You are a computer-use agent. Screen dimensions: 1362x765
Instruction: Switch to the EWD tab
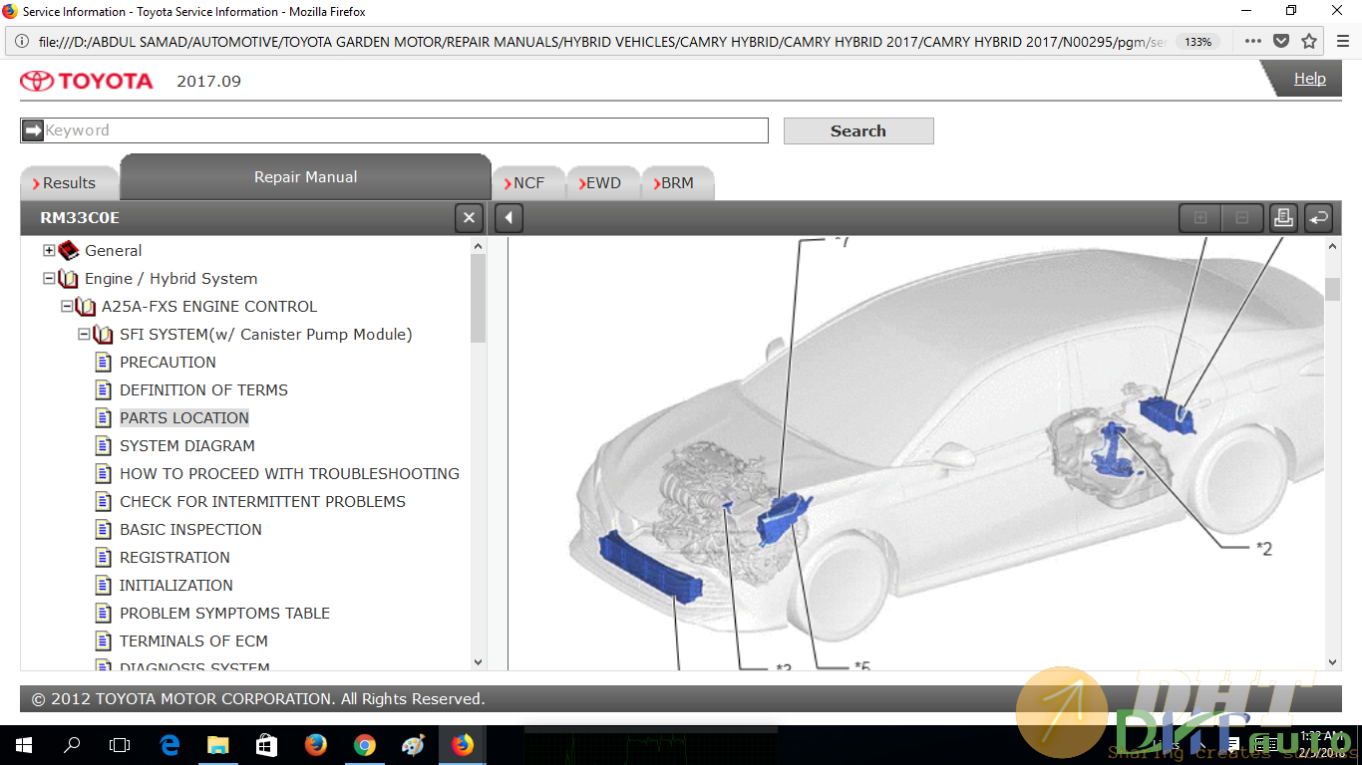click(602, 183)
